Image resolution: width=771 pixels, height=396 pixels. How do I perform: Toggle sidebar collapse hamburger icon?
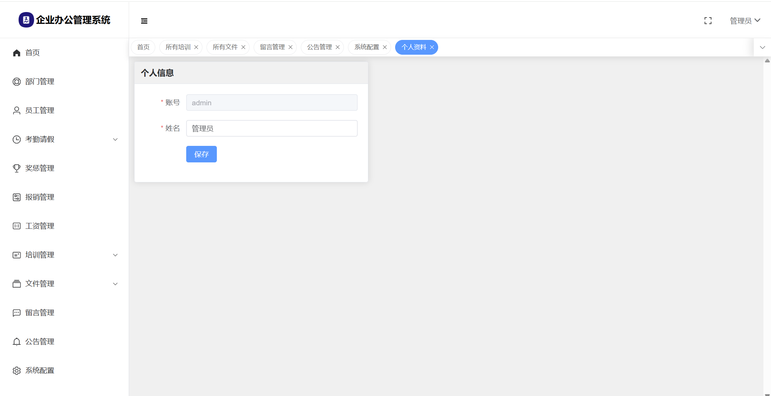point(144,21)
